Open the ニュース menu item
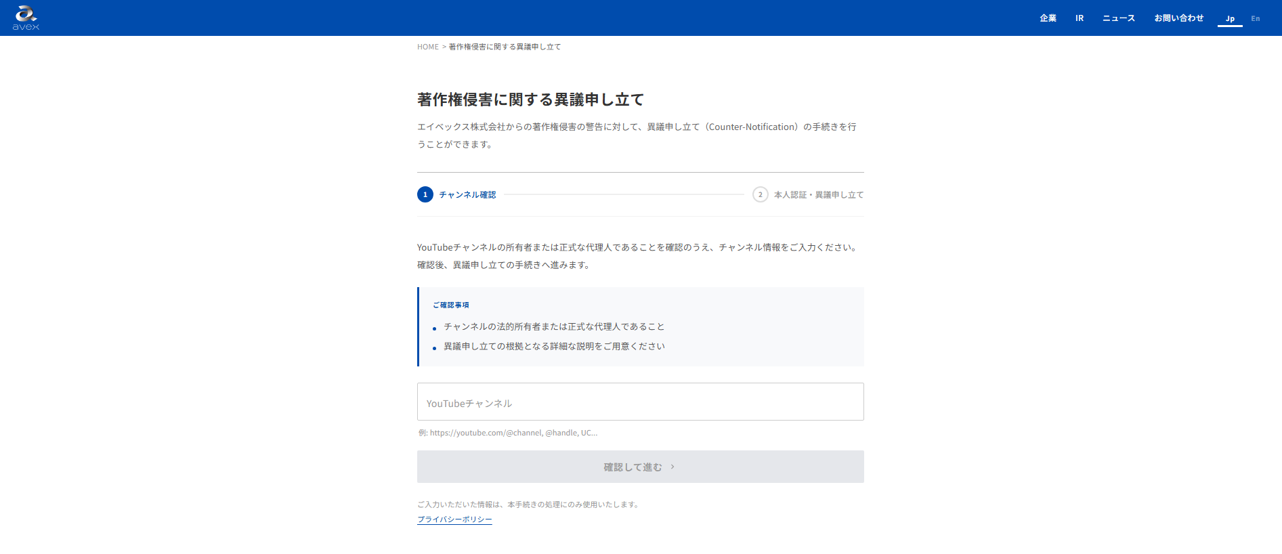 1119,18
